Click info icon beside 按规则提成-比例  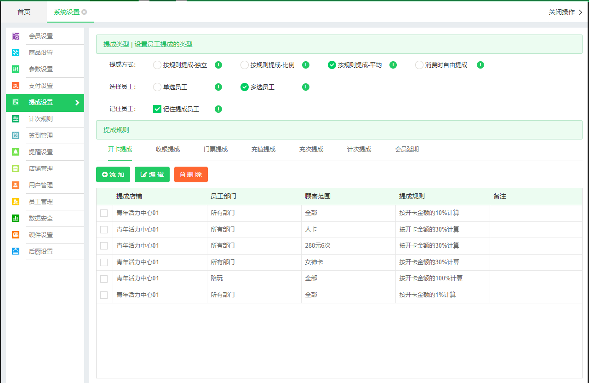pos(306,65)
